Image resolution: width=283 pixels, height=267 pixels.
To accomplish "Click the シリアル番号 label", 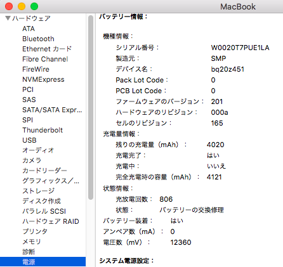I will point(137,48).
